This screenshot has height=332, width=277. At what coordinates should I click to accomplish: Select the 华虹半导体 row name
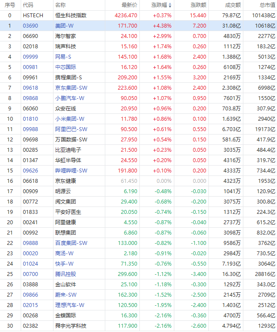click(x=68, y=160)
